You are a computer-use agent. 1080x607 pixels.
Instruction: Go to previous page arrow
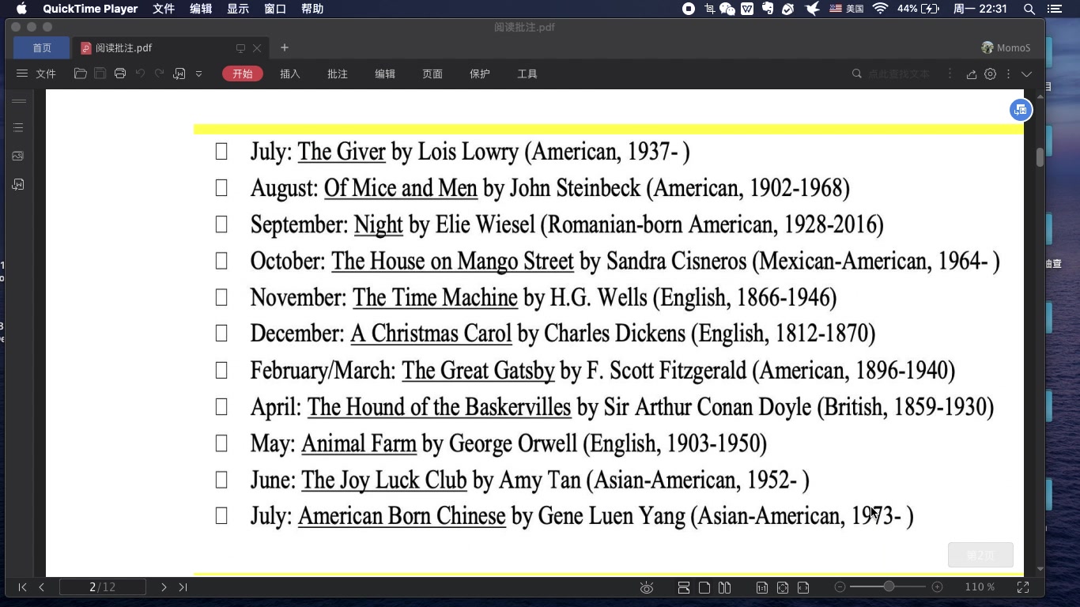[42, 586]
